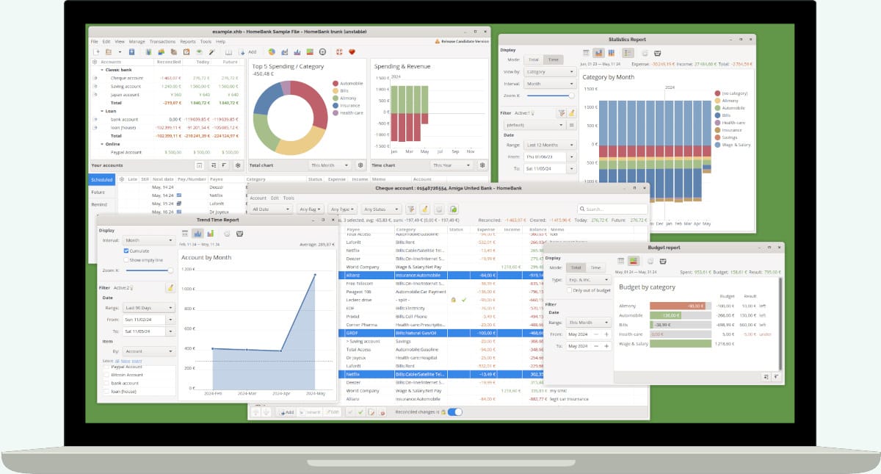Viewport: 881px width, 474px height.
Task: Click the heart Donate icon in main toolbar
Action: [x=352, y=52]
